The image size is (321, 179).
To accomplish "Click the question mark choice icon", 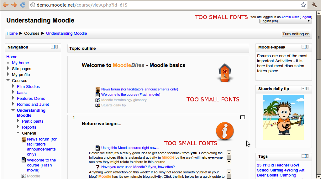I will pyautogui.click(x=98, y=167).
